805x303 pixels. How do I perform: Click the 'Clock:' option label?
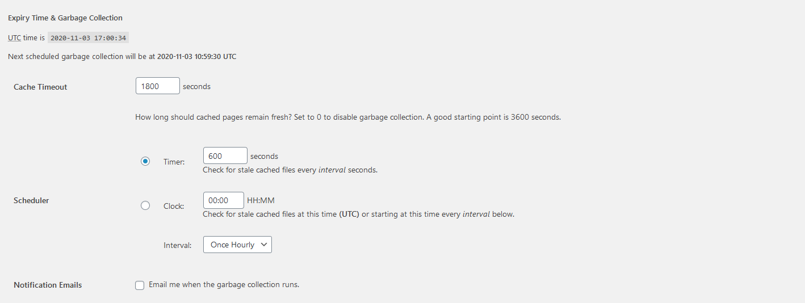(174, 206)
